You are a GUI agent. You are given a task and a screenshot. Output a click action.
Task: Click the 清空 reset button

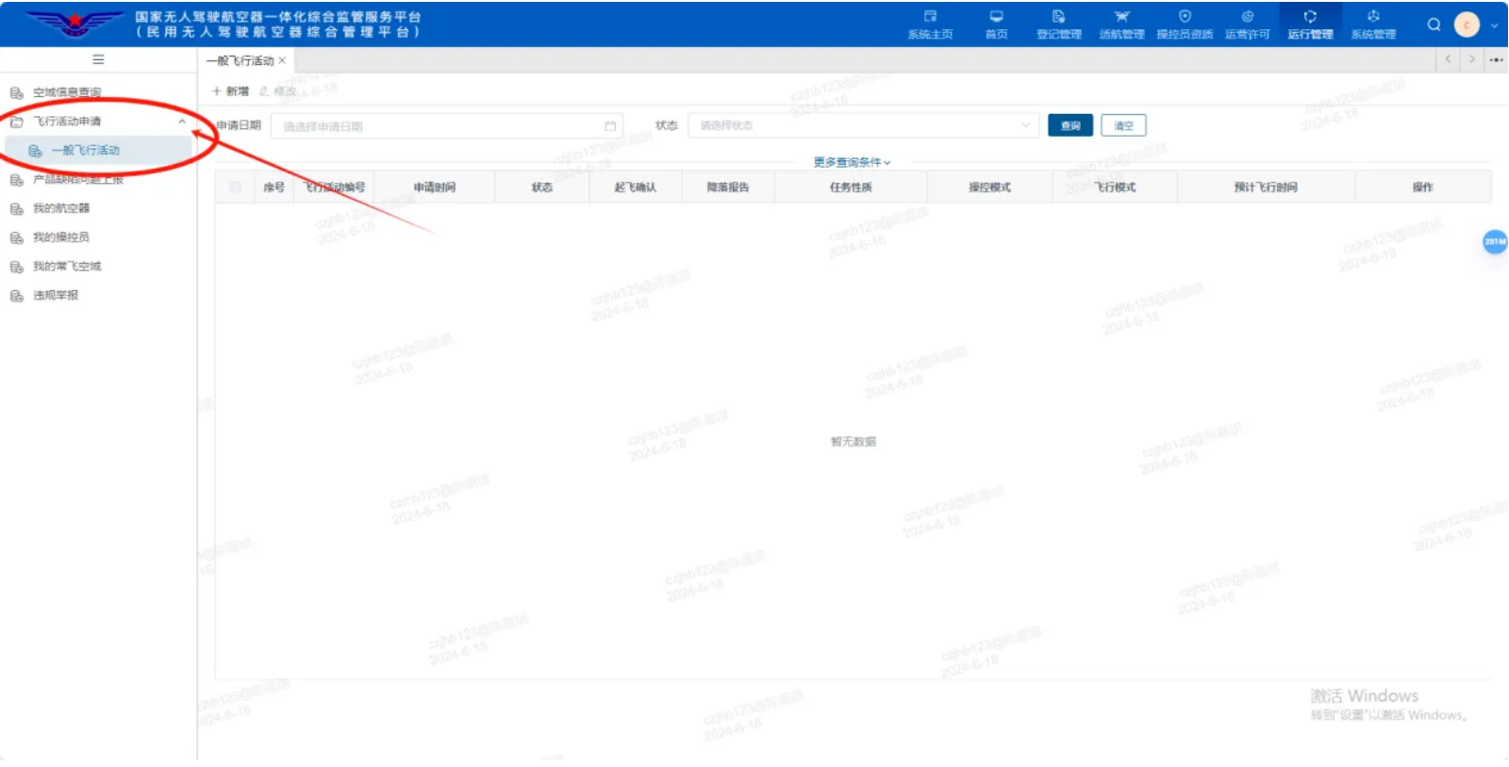coord(1123,125)
